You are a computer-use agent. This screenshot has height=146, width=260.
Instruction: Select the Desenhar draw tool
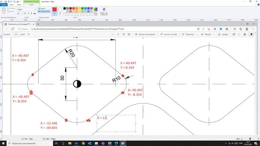(x=188, y=34)
